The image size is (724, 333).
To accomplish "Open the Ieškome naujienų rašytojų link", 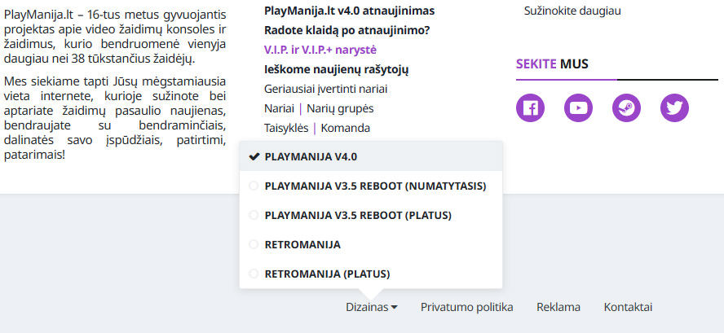I will pos(336,70).
